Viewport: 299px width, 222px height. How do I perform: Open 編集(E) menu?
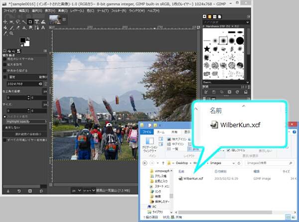[24, 10]
